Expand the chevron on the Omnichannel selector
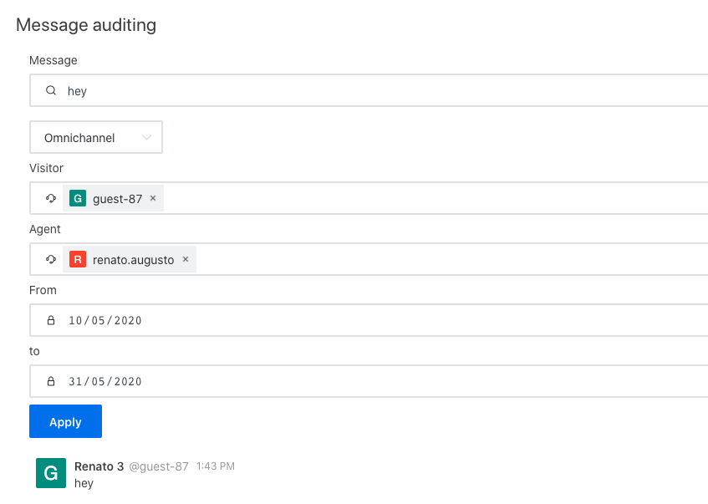 click(149, 137)
